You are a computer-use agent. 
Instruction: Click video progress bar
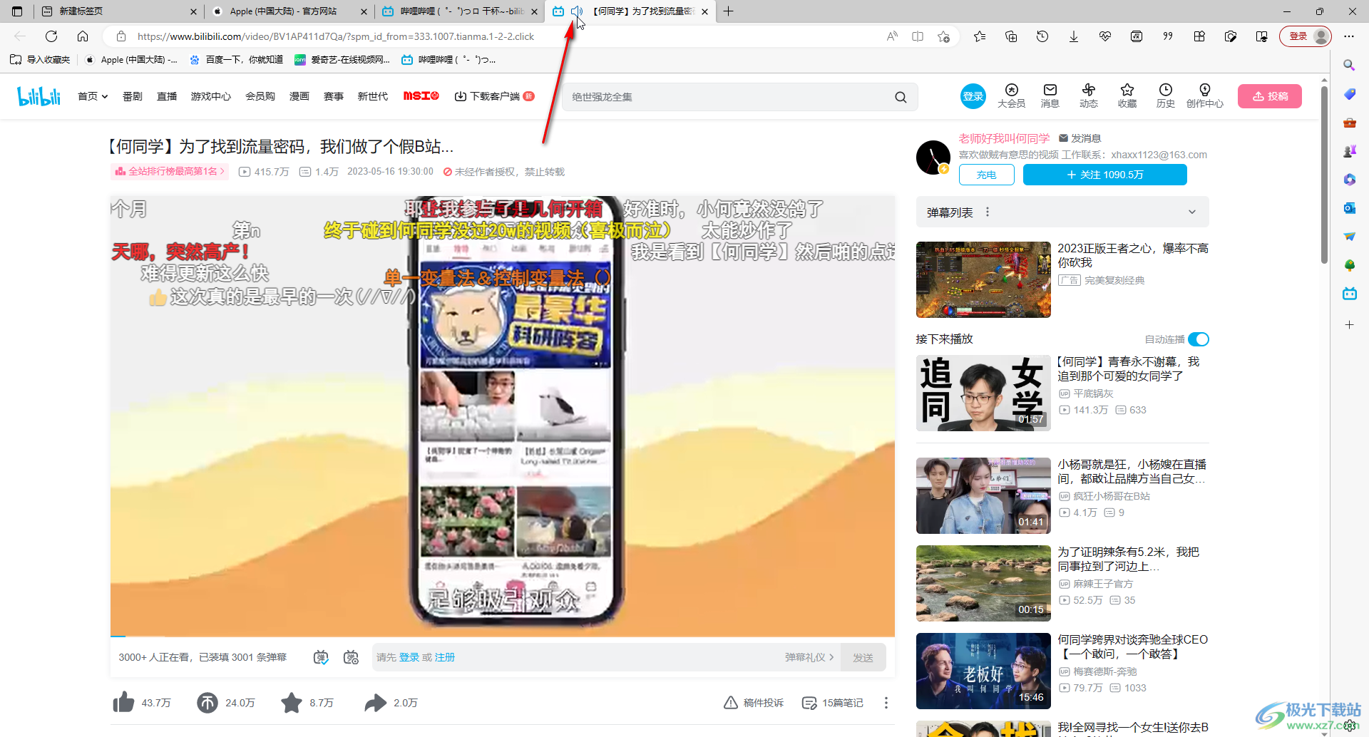(503, 636)
